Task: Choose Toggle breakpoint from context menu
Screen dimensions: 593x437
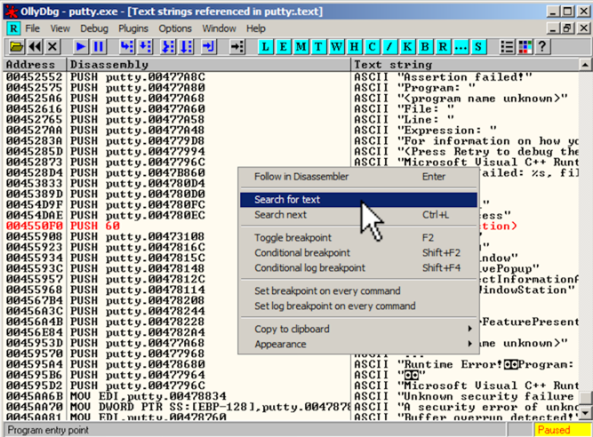Action: [358, 237]
